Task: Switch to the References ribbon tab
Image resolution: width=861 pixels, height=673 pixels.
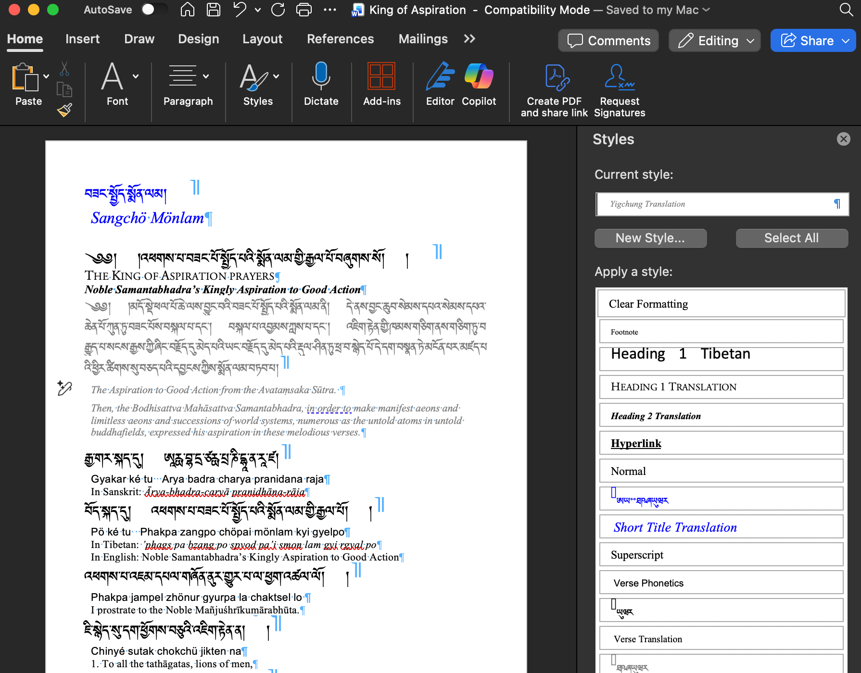Action: click(x=341, y=39)
